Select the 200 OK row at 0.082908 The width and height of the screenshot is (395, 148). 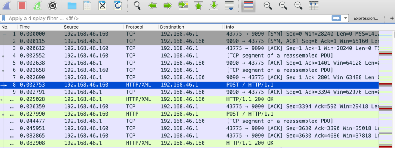click(189, 143)
